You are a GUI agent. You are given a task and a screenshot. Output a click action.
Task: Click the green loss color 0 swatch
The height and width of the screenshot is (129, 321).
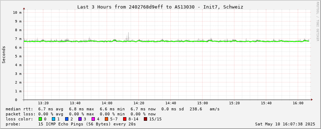coord(40,119)
